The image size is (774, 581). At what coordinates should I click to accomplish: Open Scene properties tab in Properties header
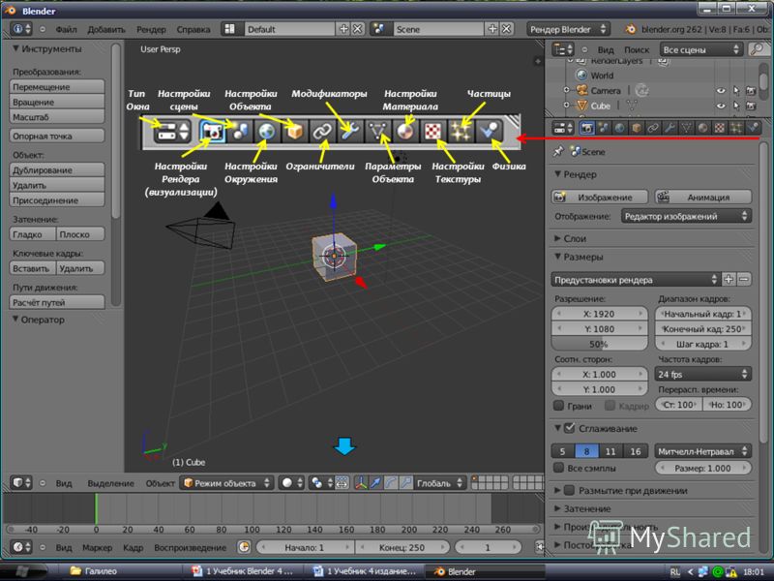603,128
